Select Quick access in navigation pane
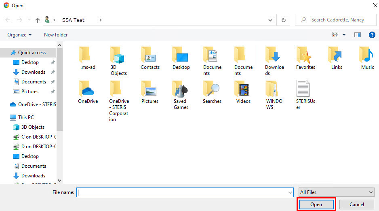379x211 pixels. pyautogui.click(x=28, y=53)
